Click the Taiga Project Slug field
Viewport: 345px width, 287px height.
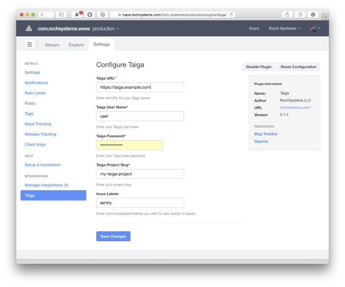pyautogui.click(x=140, y=174)
